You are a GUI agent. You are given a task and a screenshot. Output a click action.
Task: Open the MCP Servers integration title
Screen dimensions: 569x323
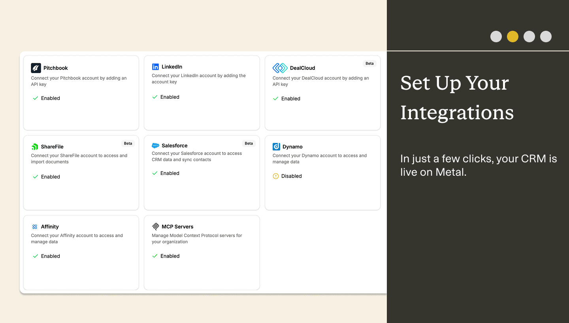(x=177, y=227)
